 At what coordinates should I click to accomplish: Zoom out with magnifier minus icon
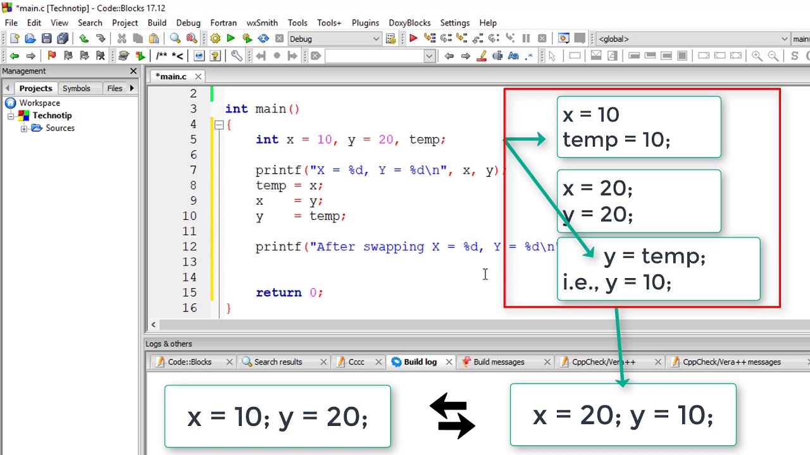pos(773,56)
